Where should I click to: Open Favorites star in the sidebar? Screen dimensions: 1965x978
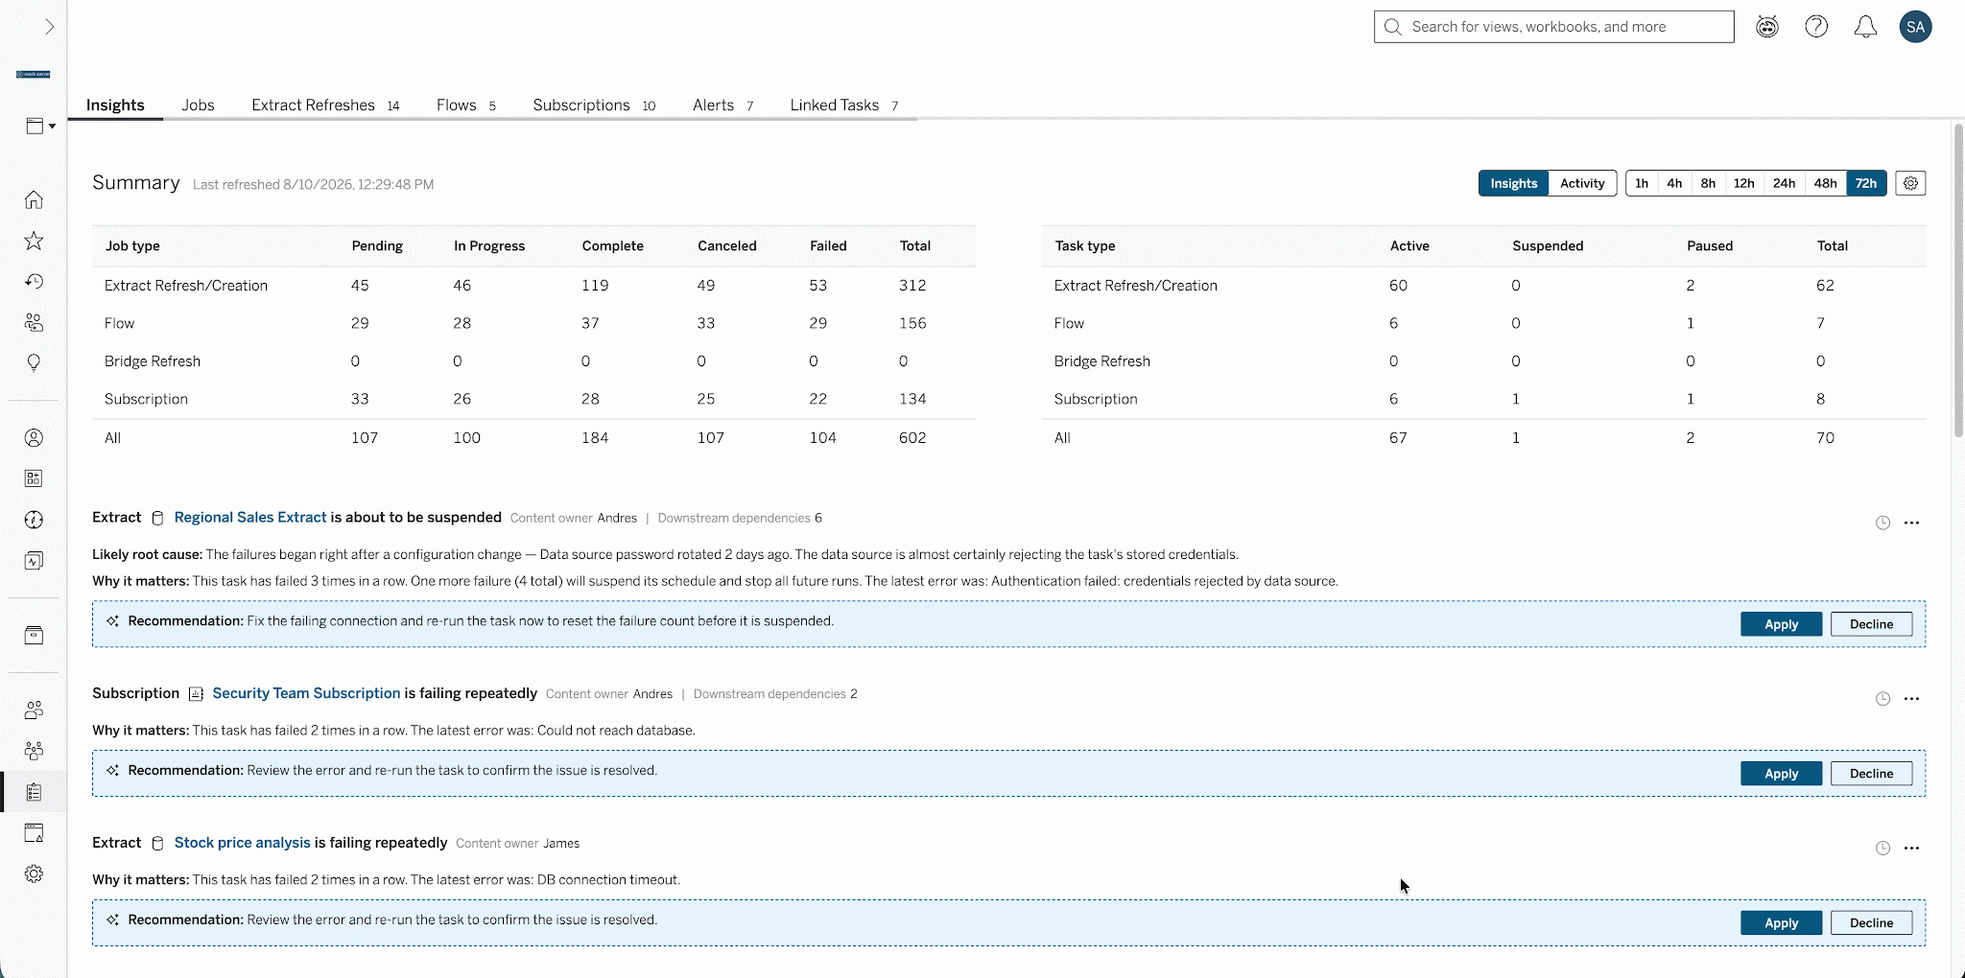pos(34,241)
